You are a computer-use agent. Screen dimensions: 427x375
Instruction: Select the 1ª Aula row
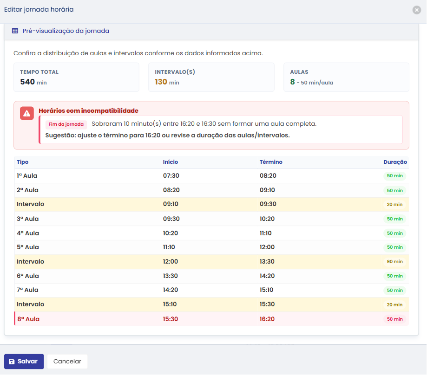(211, 176)
